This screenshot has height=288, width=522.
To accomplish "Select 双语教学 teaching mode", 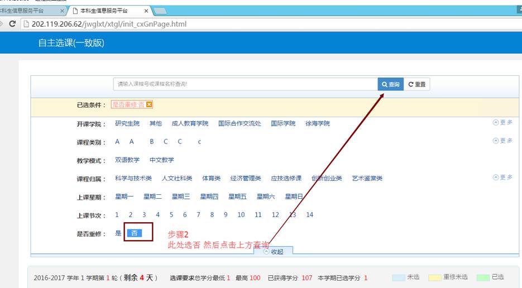I will pos(127,160).
